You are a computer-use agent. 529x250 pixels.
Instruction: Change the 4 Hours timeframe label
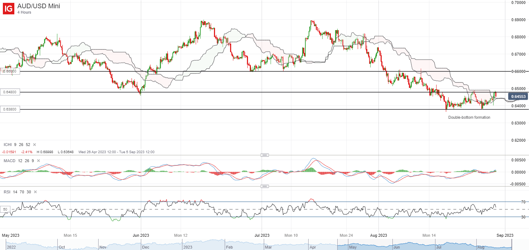point(24,13)
